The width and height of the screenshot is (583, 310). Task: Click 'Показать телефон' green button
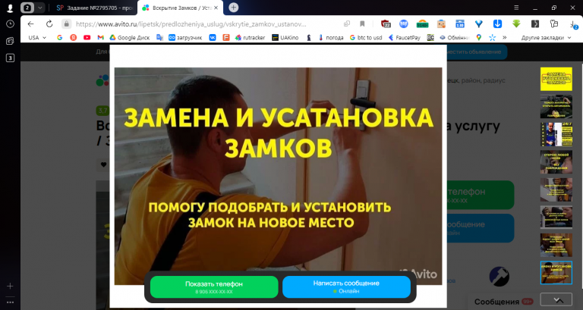click(214, 287)
